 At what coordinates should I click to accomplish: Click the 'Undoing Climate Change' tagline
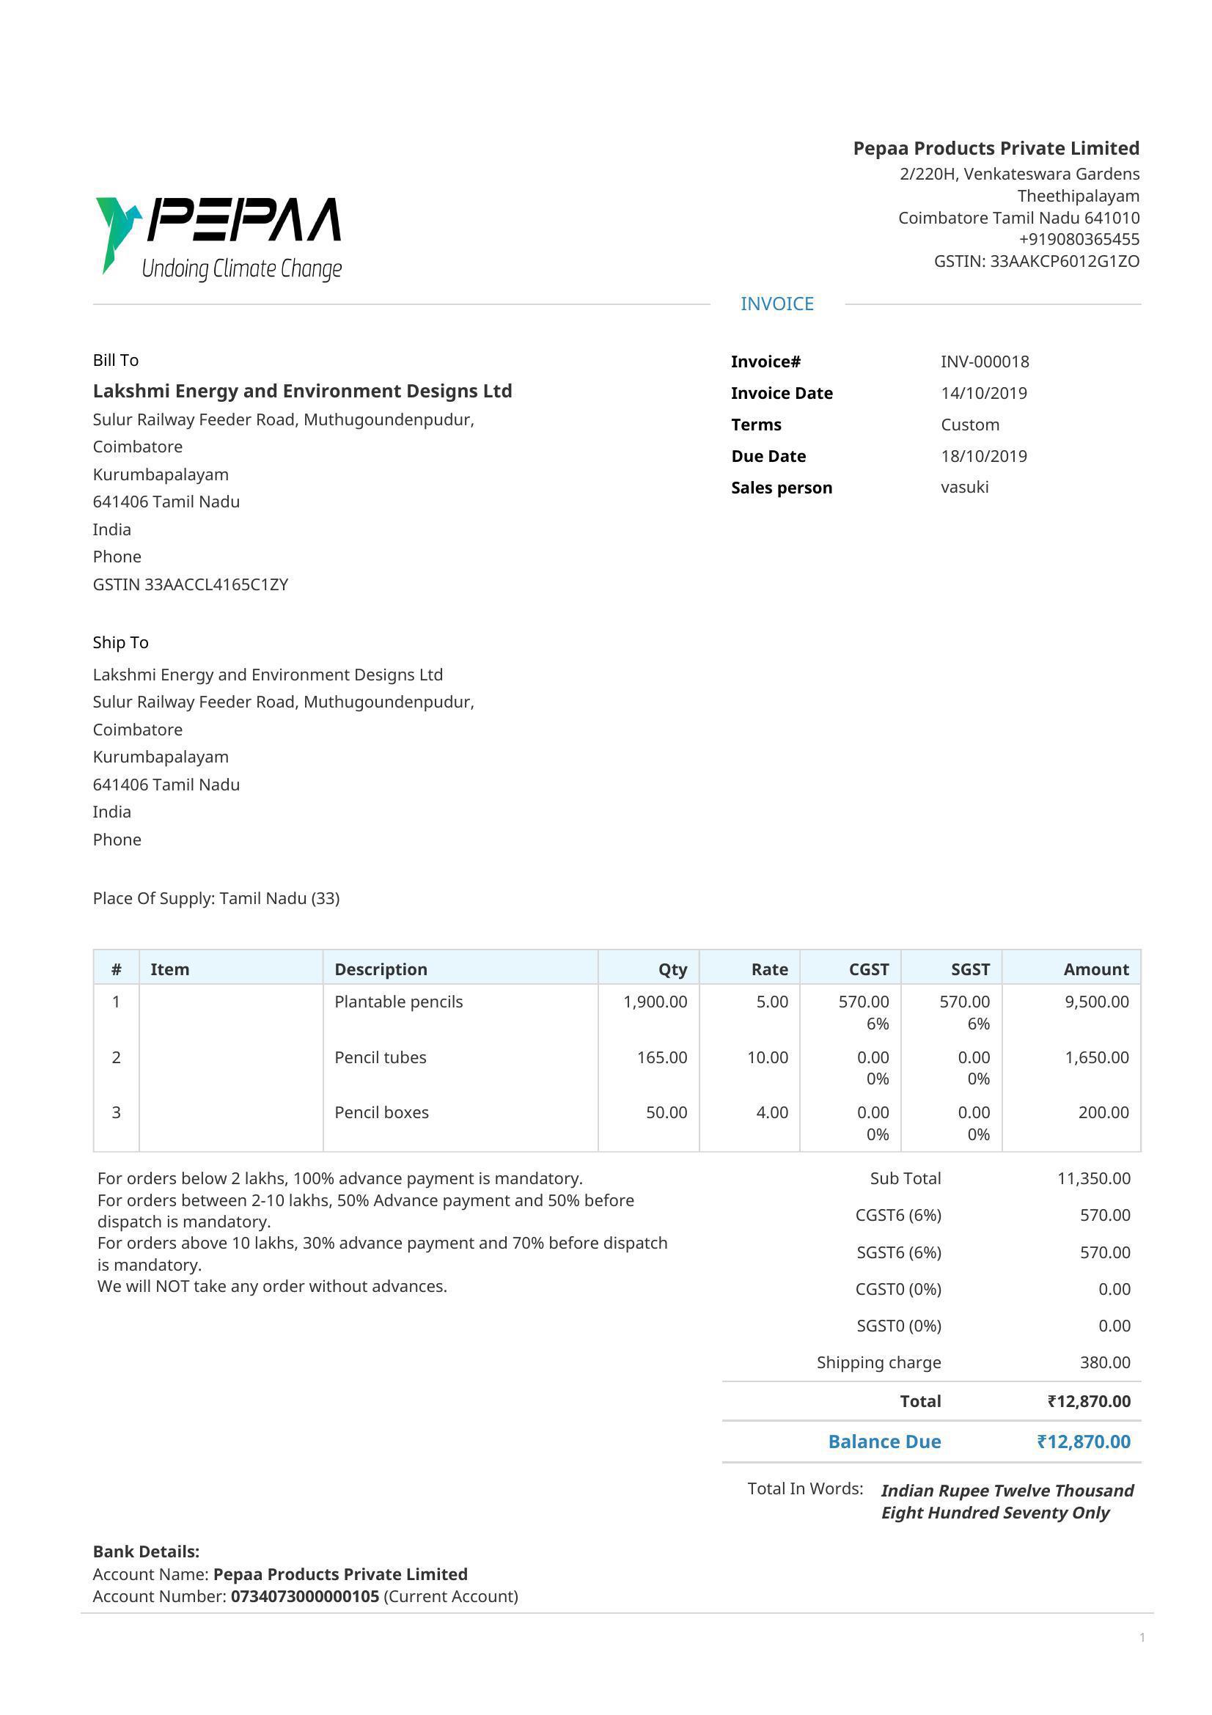pos(241,269)
